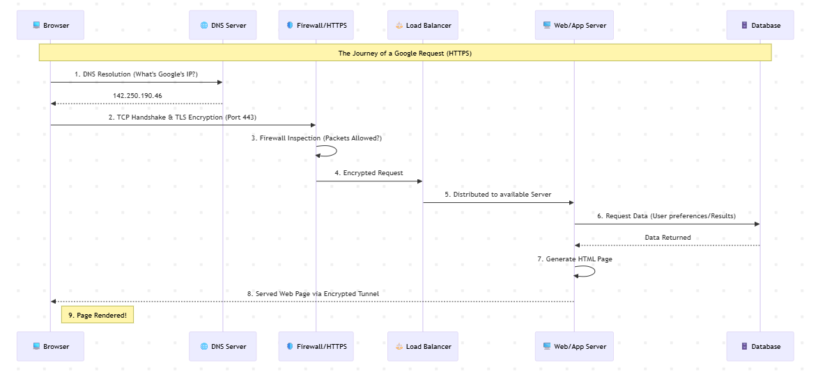Click the globe icon in bottom DNS Server box

204,346
